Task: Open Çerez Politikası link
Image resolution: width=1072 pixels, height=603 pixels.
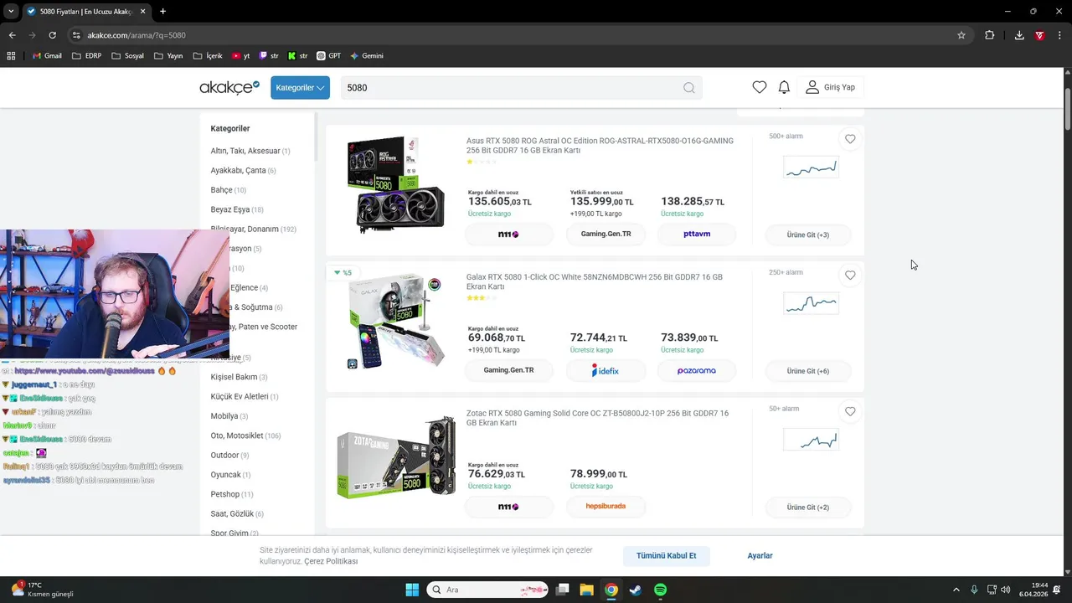Action: click(331, 561)
